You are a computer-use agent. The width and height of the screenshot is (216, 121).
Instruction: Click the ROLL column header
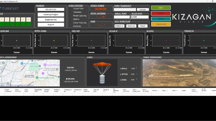pyautogui.click(x=166, y=91)
